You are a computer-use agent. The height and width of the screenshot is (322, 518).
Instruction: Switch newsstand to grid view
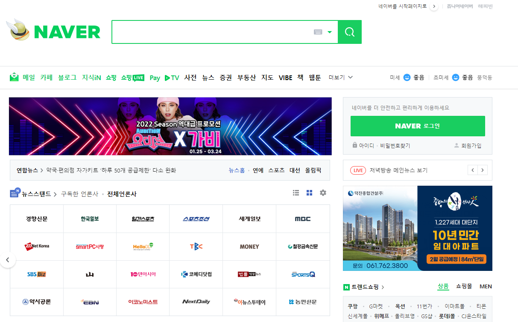click(x=310, y=193)
